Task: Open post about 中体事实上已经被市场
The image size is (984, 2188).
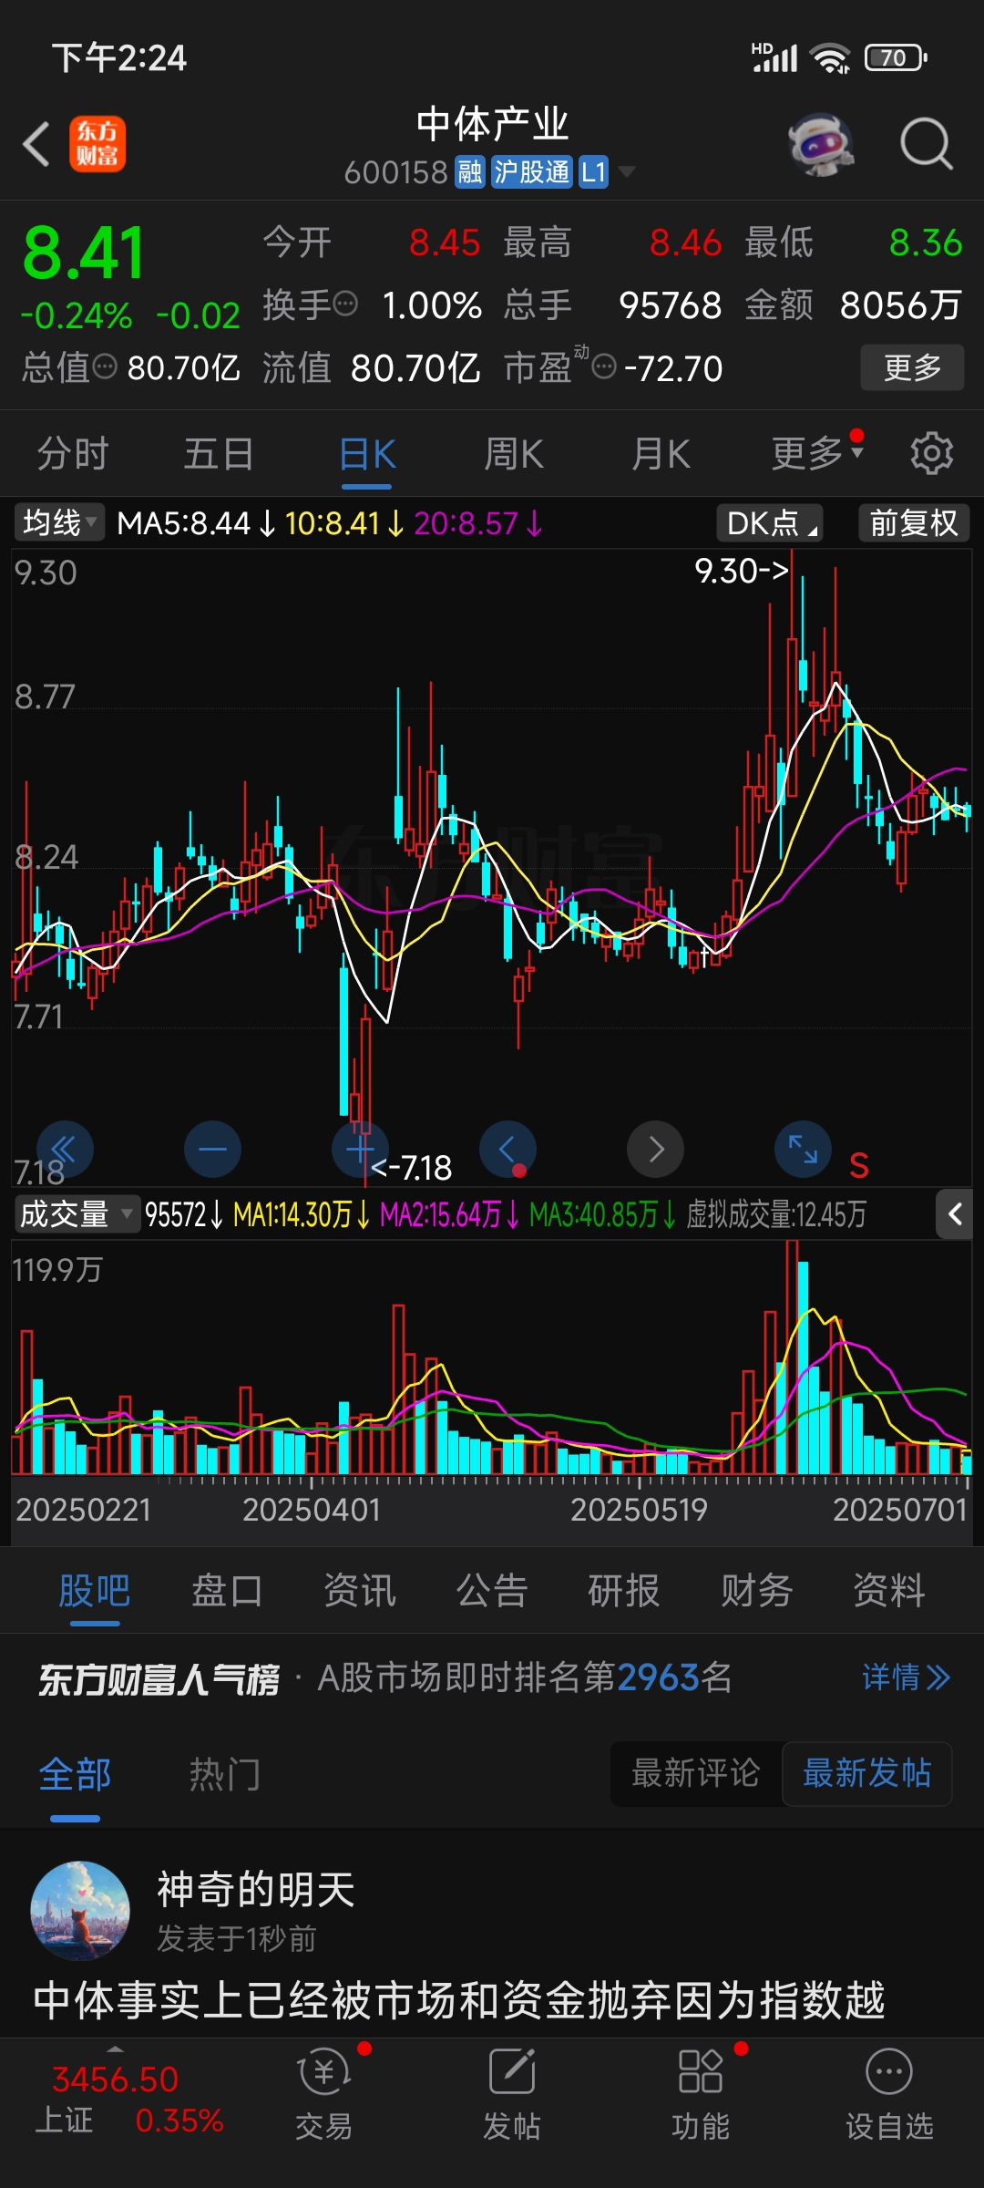Action: tap(460, 2000)
